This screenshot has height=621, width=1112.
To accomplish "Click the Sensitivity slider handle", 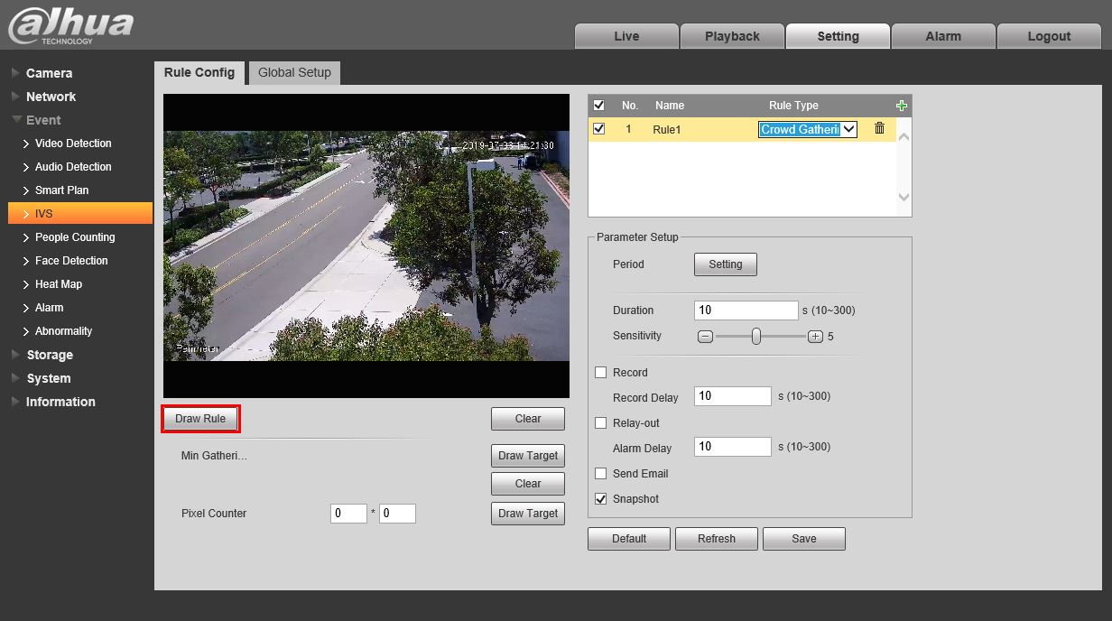I will [756, 337].
